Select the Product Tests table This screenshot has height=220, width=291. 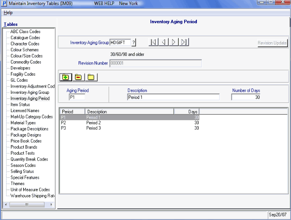click(23, 153)
